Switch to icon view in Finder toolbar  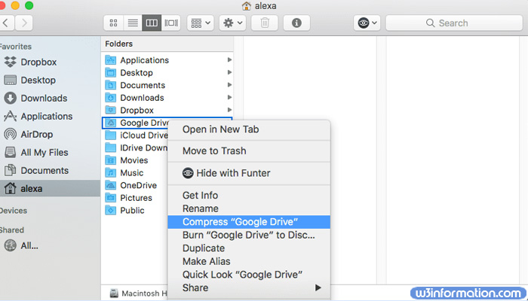[113, 23]
